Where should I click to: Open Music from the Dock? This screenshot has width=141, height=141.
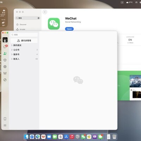click(72, 137)
